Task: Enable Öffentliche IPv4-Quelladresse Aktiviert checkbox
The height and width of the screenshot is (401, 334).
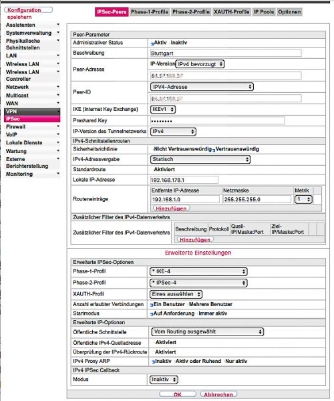Action: point(154,342)
